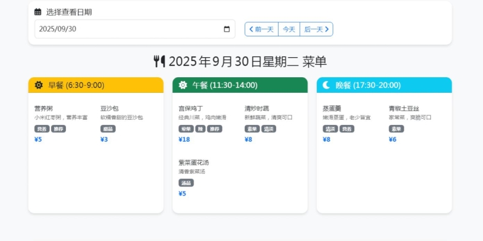483x241 pixels.
Task: Click the 紫菜蛋花汤 dish name
Action: coord(194,163)
